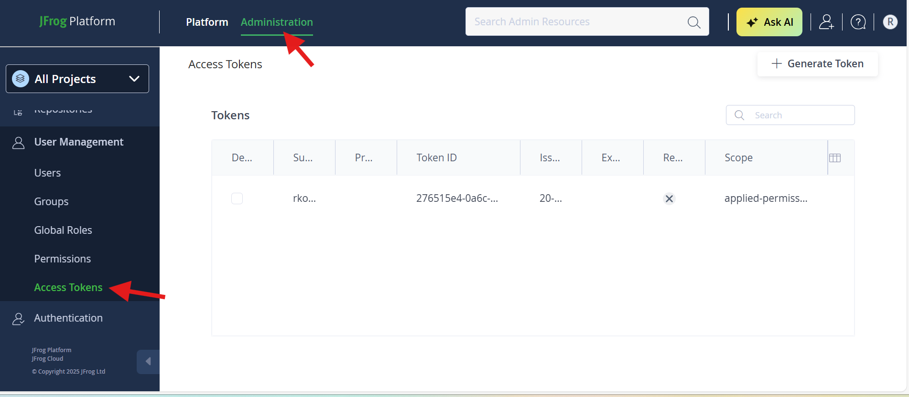909x397 pixels.
Task: Click the Generate Token button
Action: click(818, 63)
